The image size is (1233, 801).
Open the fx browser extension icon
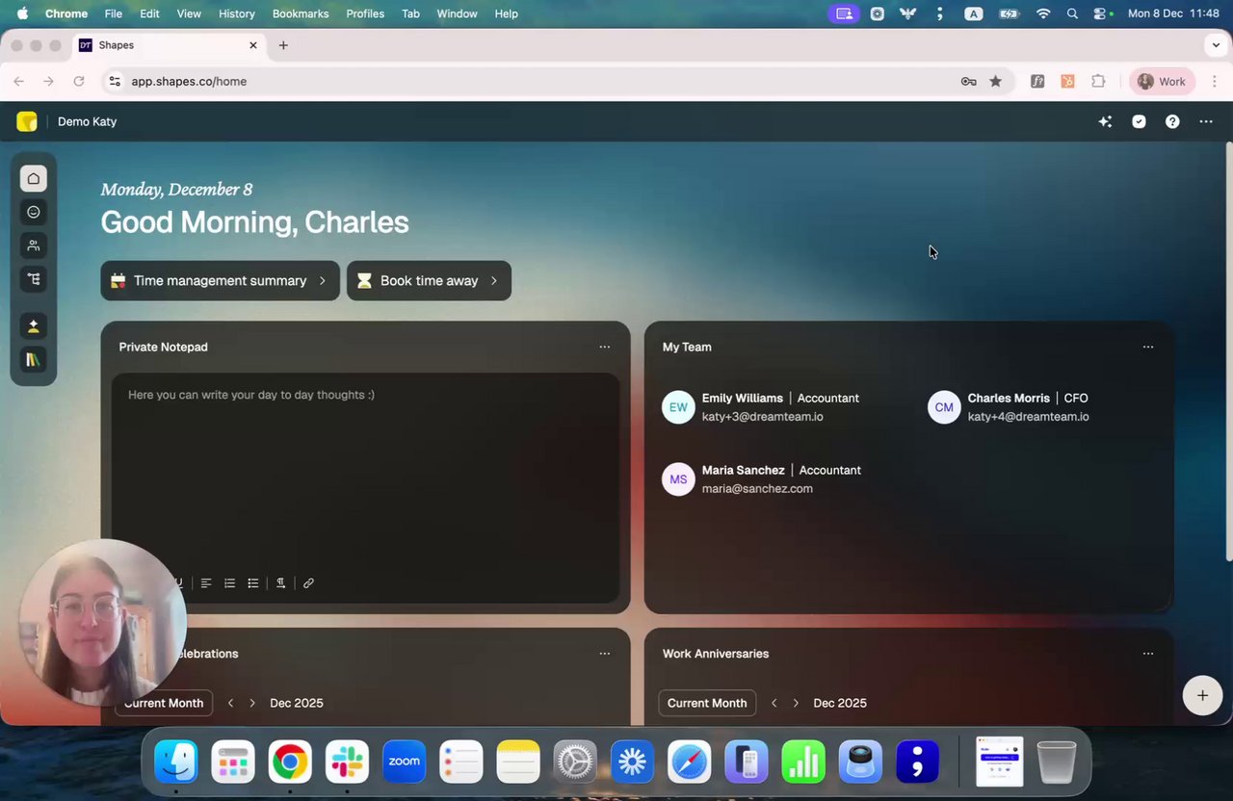(1037, 82)
